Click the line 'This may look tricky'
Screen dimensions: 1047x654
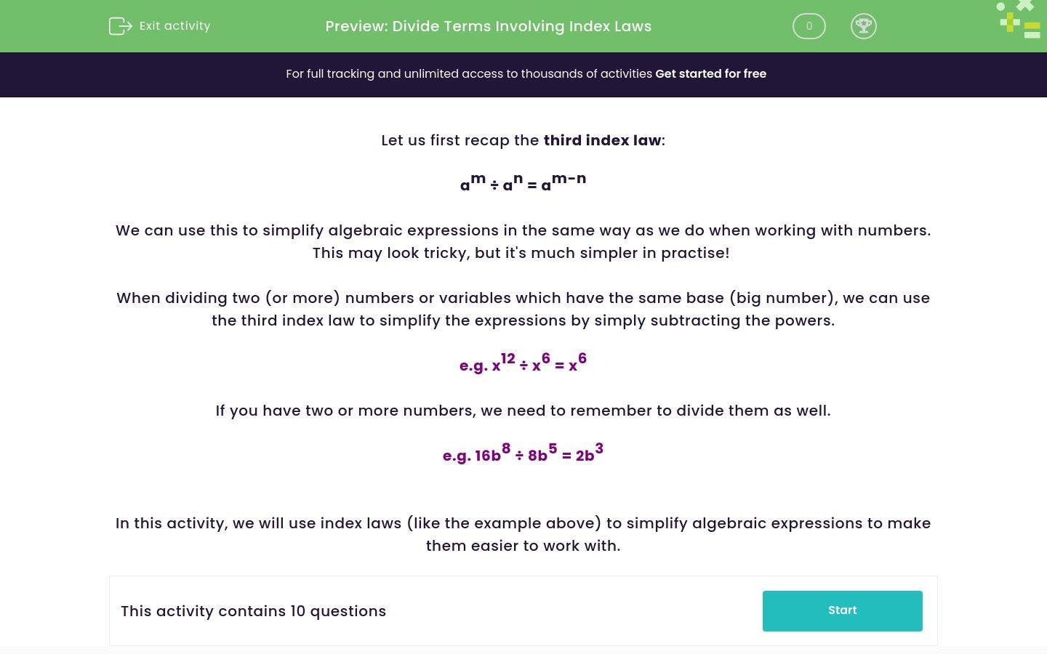[x=521, y=253]
